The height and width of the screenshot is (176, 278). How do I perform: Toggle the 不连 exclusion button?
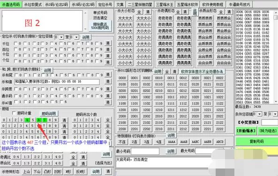[122, 142]
